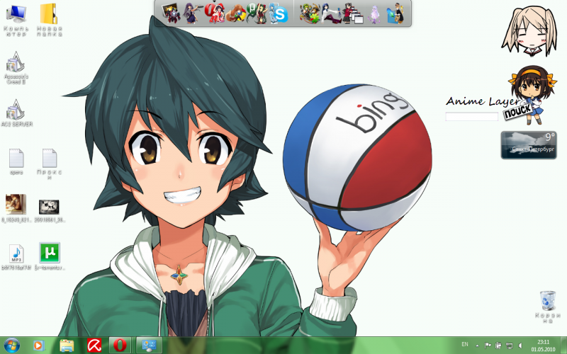This screenshot has width=567, height=354.
Task: Click the lavender-haired girl dock icon
Action: (375, 14)
